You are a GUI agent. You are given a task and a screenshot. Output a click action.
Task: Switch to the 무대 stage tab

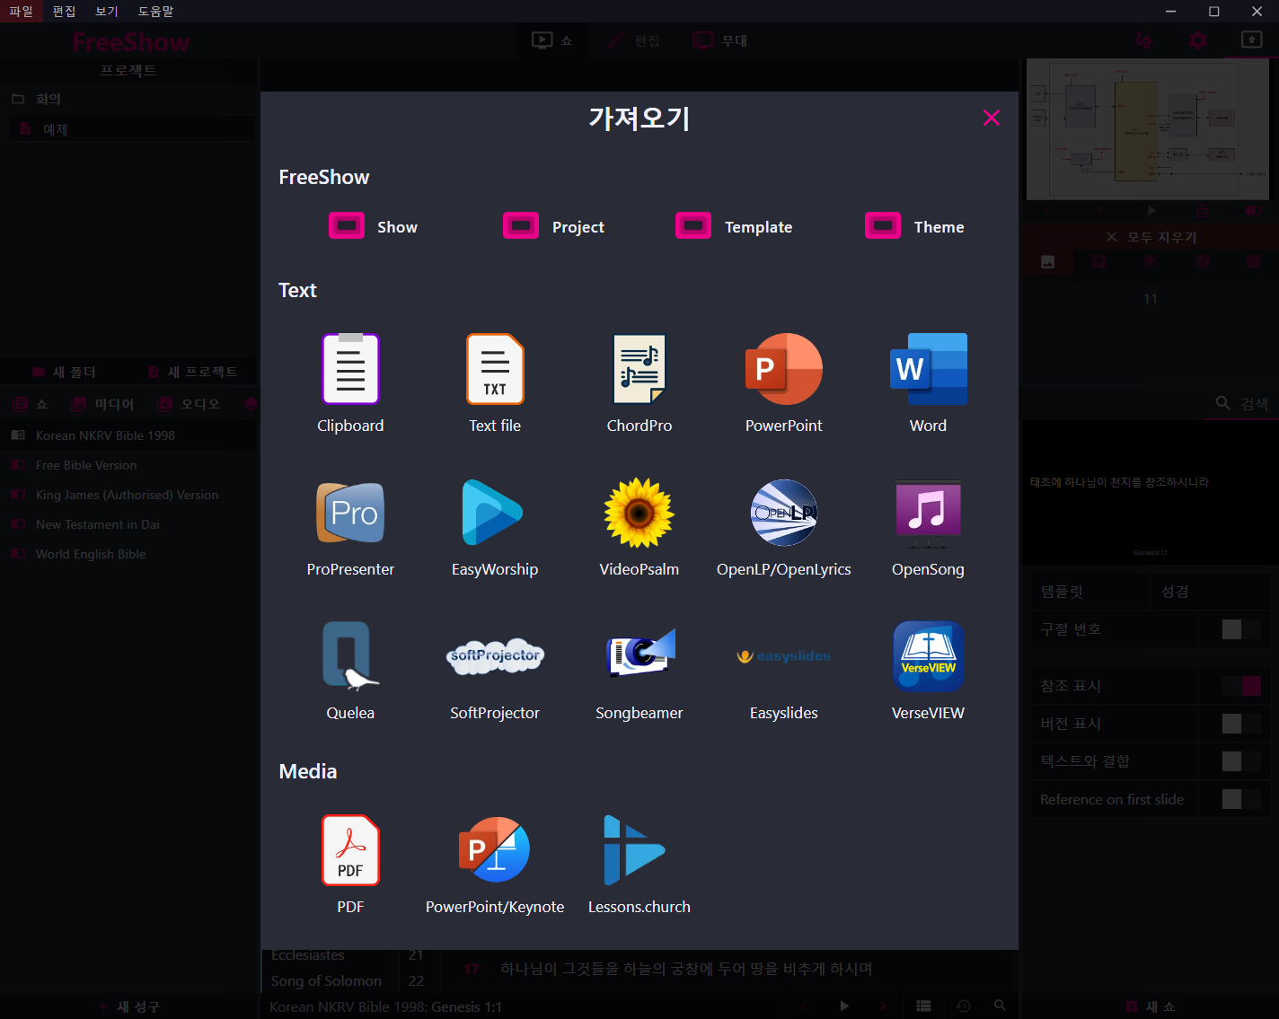(x=720, y=40)
